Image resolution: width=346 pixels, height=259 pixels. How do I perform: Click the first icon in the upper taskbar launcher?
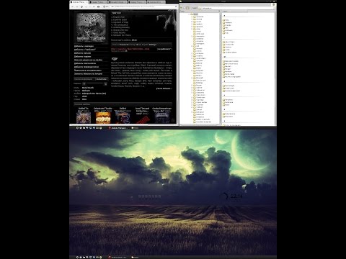[x=77, y=128]
